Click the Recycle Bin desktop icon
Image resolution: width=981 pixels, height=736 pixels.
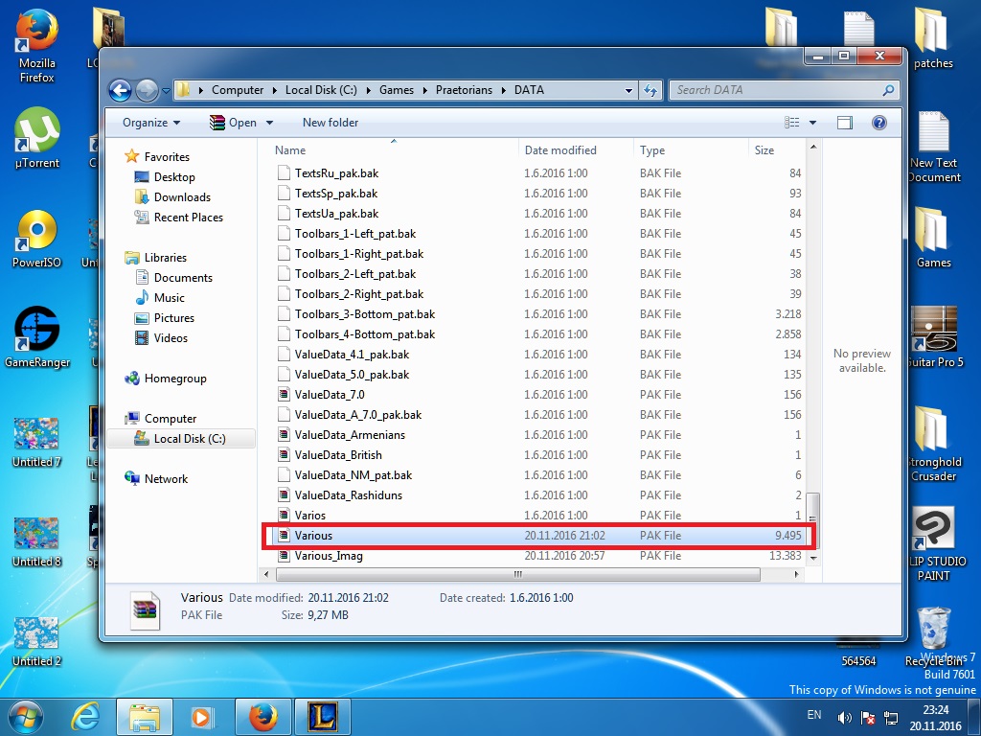pyautogui.click(x=933, y=636)
